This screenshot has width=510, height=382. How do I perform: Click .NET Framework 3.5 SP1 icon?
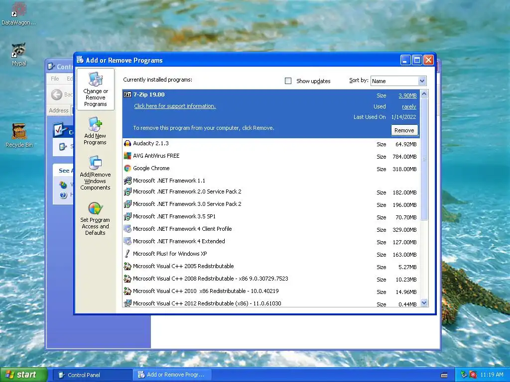[x=127, y=216]
